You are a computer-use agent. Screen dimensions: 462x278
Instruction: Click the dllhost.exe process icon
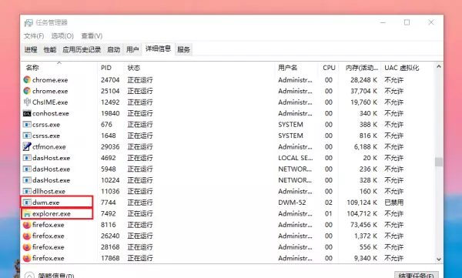point(27,191)
